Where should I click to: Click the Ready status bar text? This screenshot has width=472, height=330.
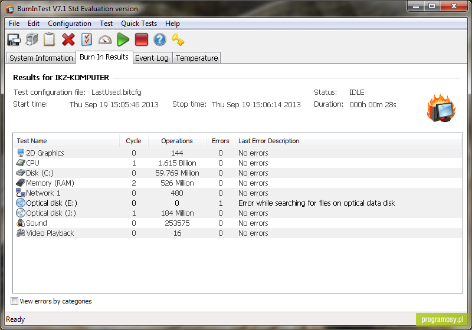click(x=15, y=319)
